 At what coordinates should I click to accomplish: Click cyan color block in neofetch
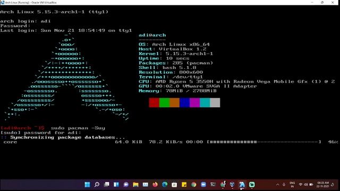(205, 102)
